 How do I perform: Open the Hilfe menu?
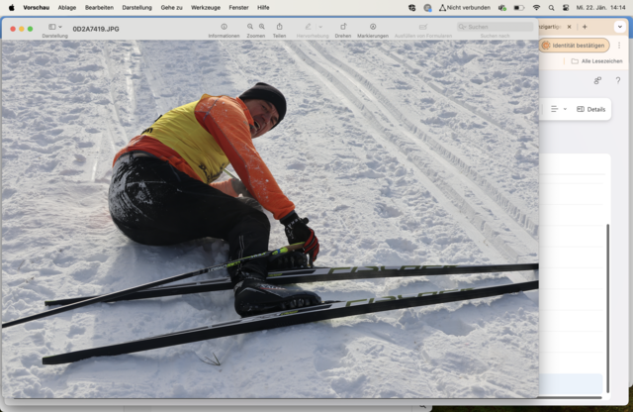pos(263,7)
